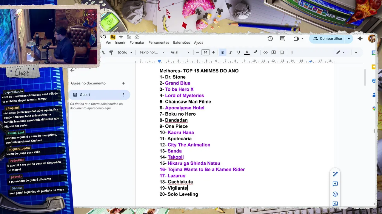Open Contacts side panel icon
The image size is (382, 214).
coord(374,95)
